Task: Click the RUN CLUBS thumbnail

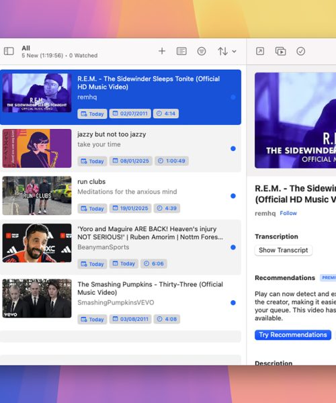Action: 37,195
